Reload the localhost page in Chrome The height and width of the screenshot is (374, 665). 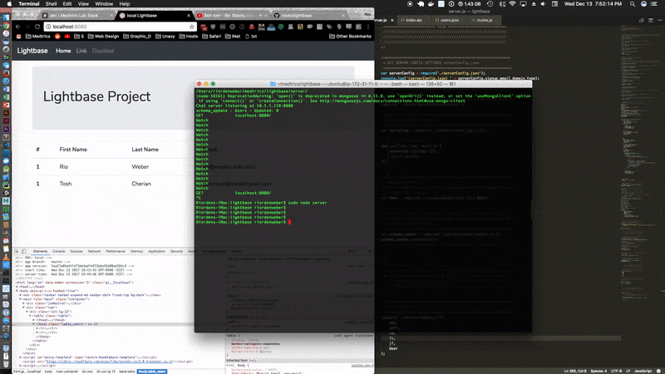pos(37,27)
